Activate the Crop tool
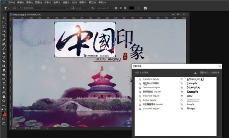 [x=4, y=35]
